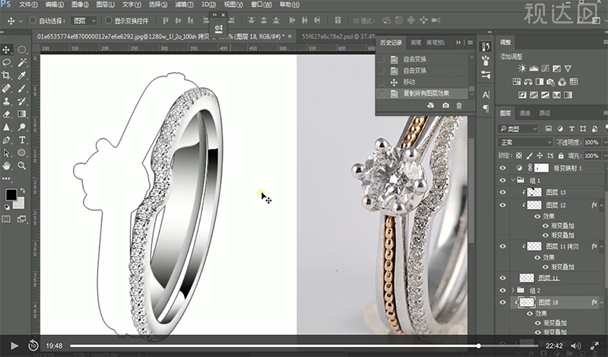Hide layer 图层 18
Screen dimensions: 608x357
click(x=503, y=302)
